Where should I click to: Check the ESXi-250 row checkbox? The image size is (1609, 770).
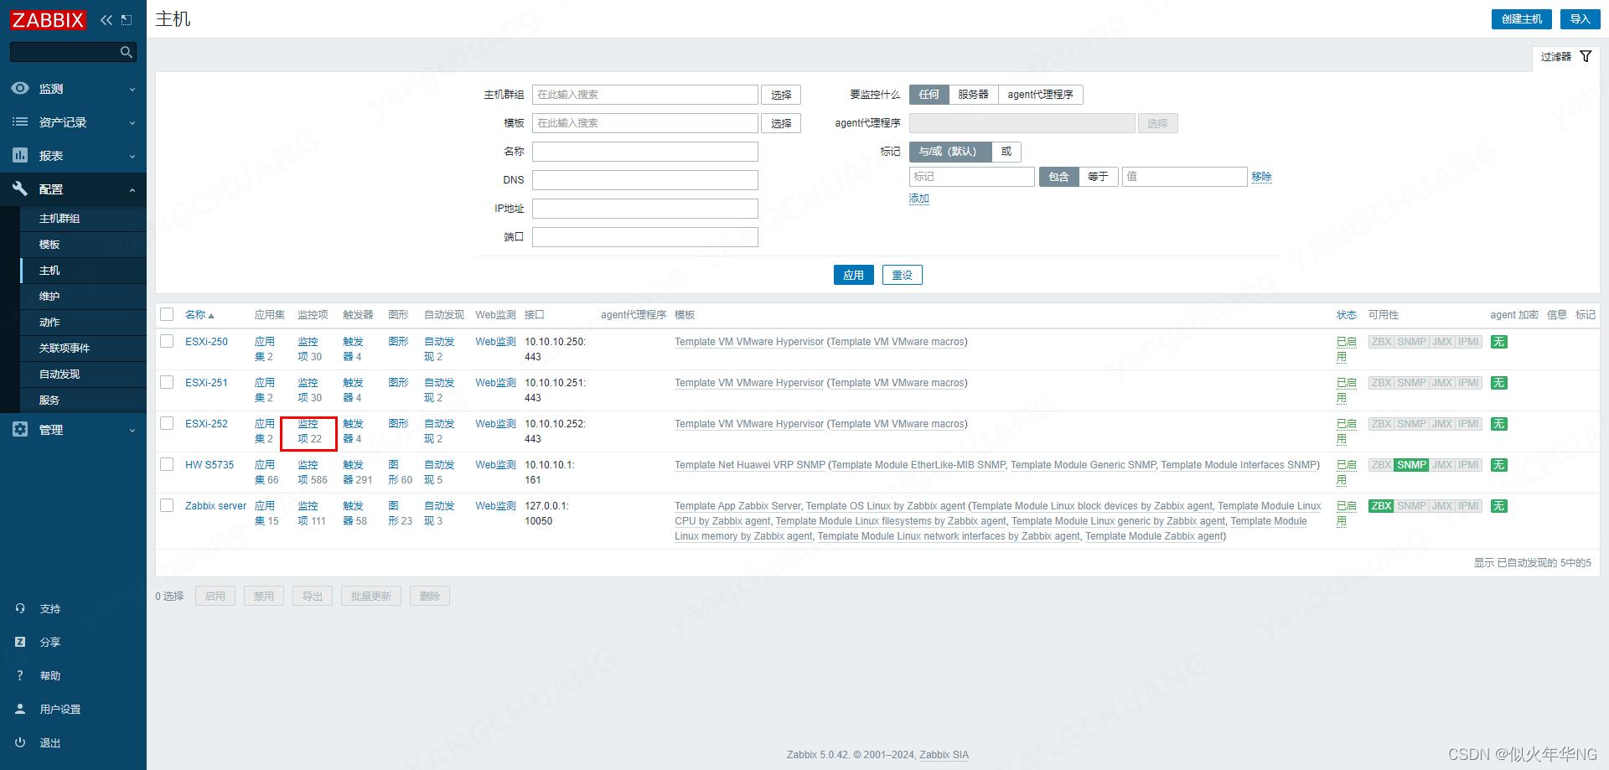(167, 341)
